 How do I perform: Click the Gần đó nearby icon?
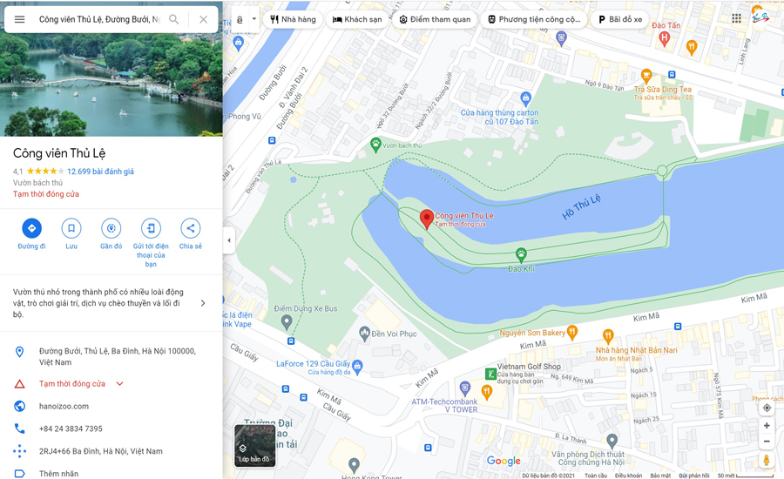tap(111, 228)
